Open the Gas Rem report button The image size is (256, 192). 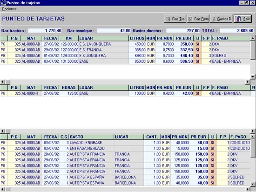click(x=198, y=19)
